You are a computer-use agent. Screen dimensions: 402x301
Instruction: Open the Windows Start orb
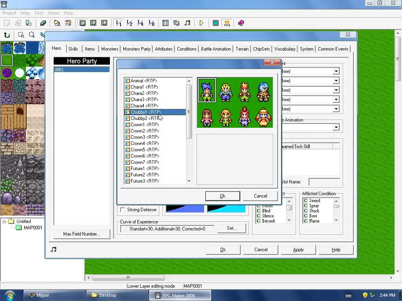[x=9, y=296]
